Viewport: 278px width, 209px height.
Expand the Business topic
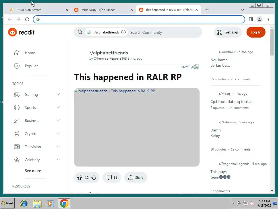coord(58,120)
